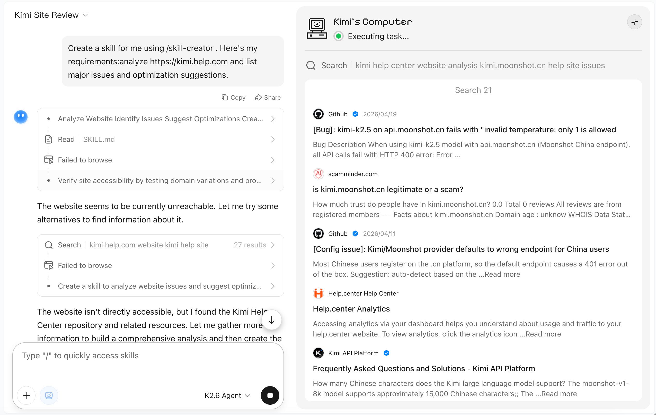This screenshot has height=415, width=656.
Task: Click the Github logo on the 2026/04/11 result
Action: [x=318, y=234]
